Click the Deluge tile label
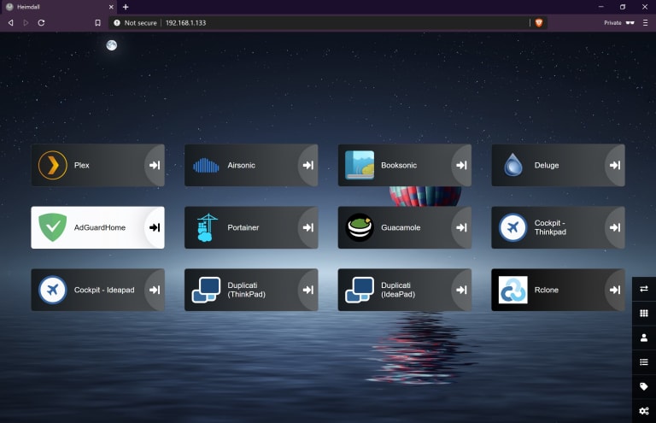Screen dimensions: 656x423 pos(547,165)
